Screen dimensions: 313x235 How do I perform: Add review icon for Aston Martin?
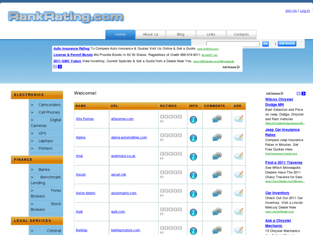(239, 193)
